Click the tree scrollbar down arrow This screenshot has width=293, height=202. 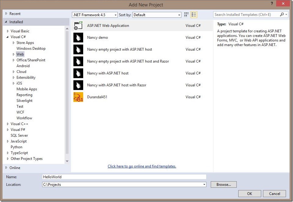(x=67, y=161)
